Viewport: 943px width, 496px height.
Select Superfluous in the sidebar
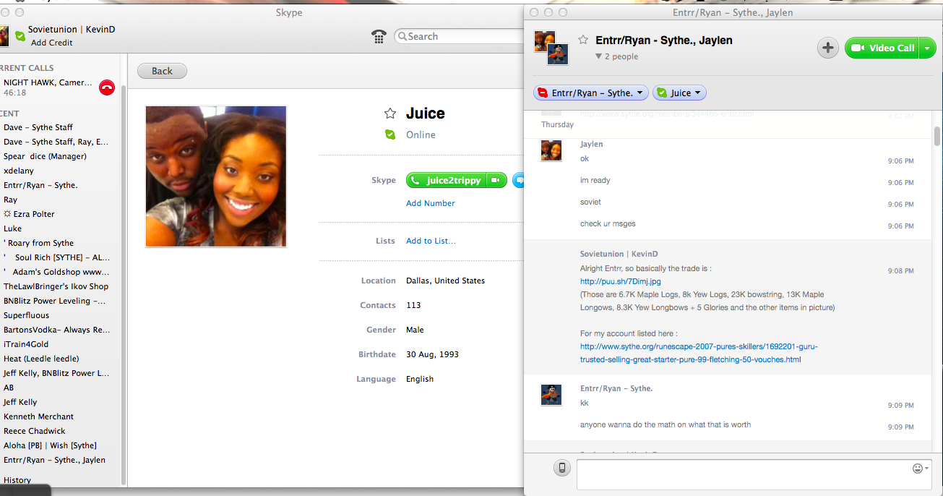coord(27,315)
